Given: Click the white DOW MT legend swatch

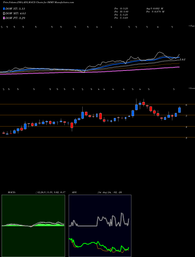Looking at the screenshot, I should [x=4, y=14].
